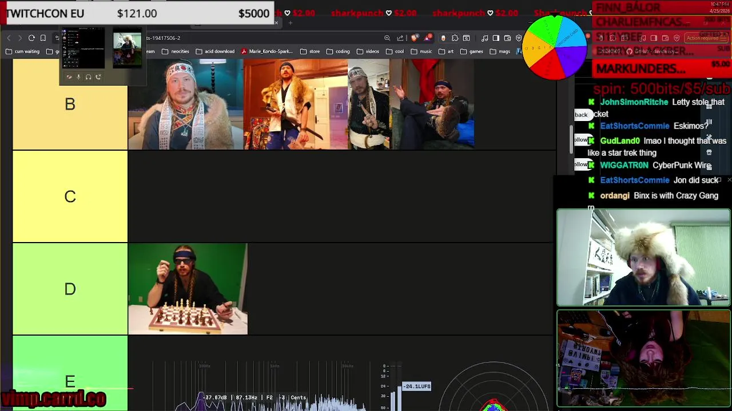Click the top webcam feed with fur hat
Image resolution: width=732 pixels, height=411 pixels.
pyautogui.click(x=643, y=258)
